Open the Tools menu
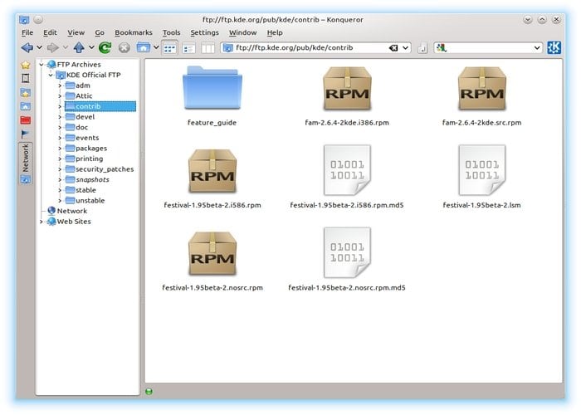 (x=171, y=32)
